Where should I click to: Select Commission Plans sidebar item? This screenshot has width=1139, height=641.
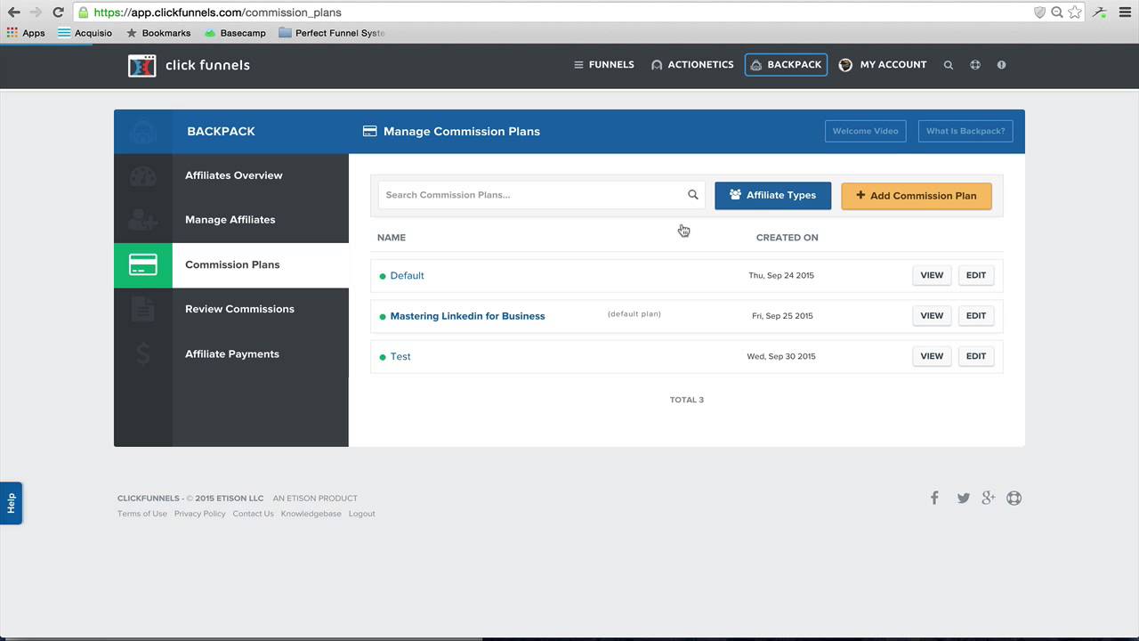pyautogui.click(x=231, y=265)
